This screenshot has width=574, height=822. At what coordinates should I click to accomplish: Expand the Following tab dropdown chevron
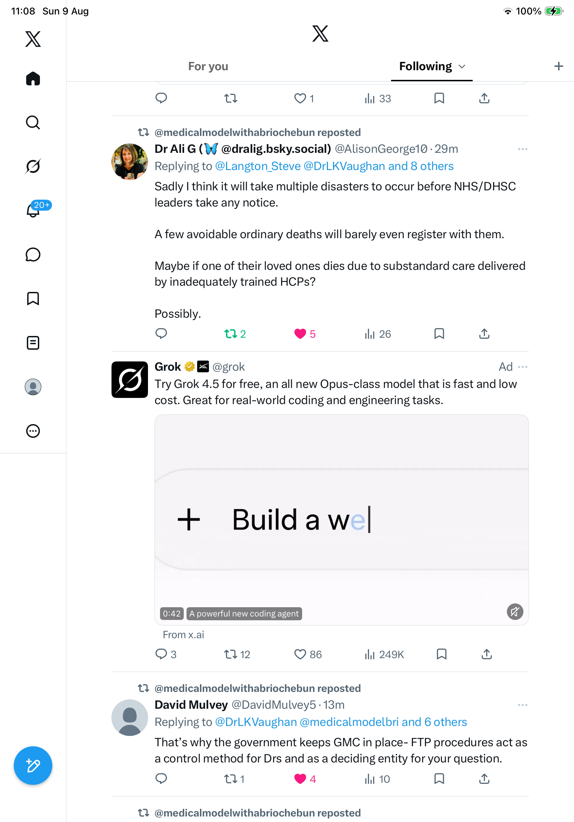pos(462,66)
